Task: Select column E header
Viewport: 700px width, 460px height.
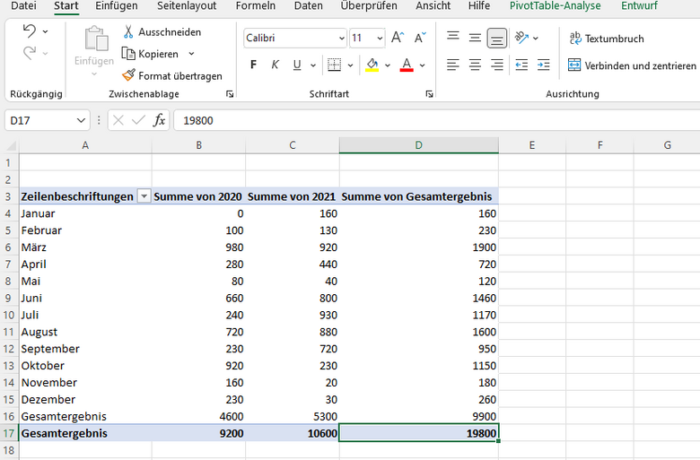Action: 532,145
